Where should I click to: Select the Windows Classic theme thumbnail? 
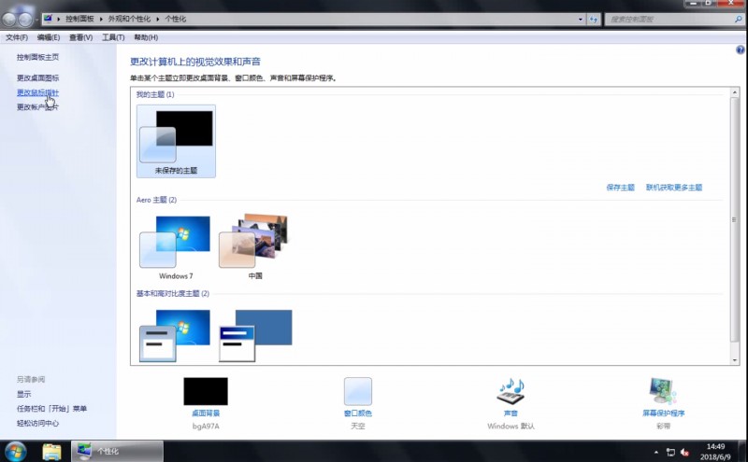tap(255, 335)
